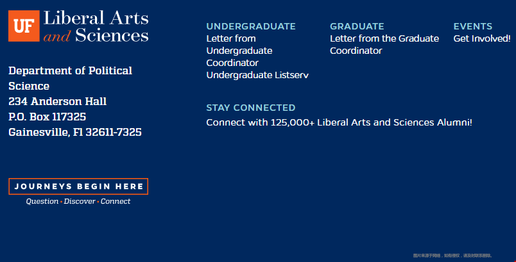Click the orange UF logo square
The height and width of the screenshot is (262, 516).
[x=24, y=26]
